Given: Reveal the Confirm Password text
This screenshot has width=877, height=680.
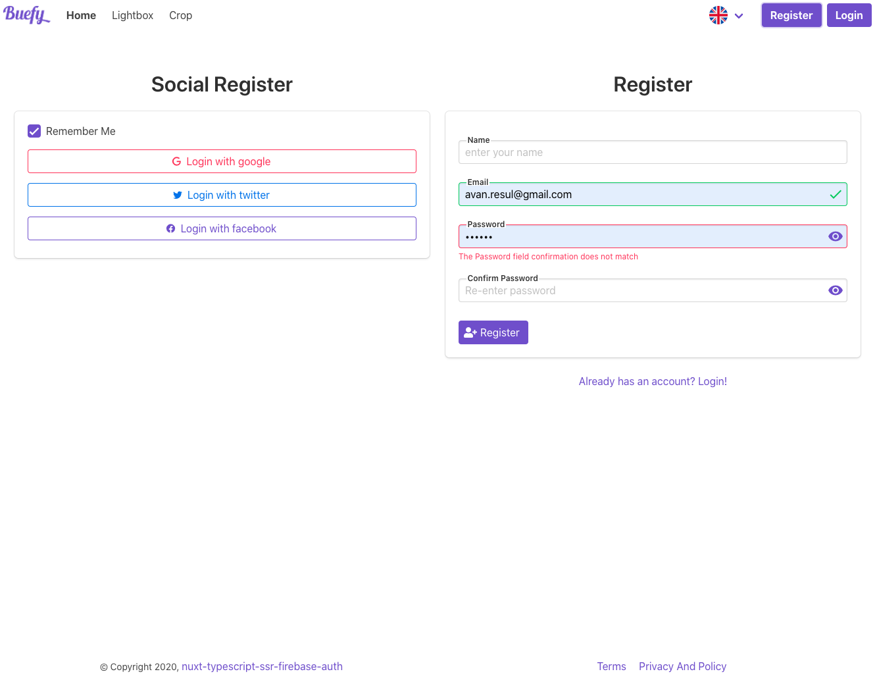Looking at the screenshot, I should [836, 290].
